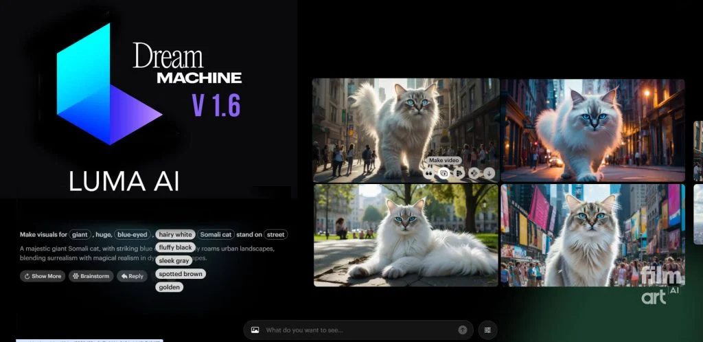
Task: Click the Make video icon on cat image
Action: pyautogui.click(x=444, y=173)
